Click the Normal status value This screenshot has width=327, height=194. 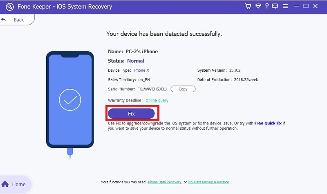click(x=136, y=61)
